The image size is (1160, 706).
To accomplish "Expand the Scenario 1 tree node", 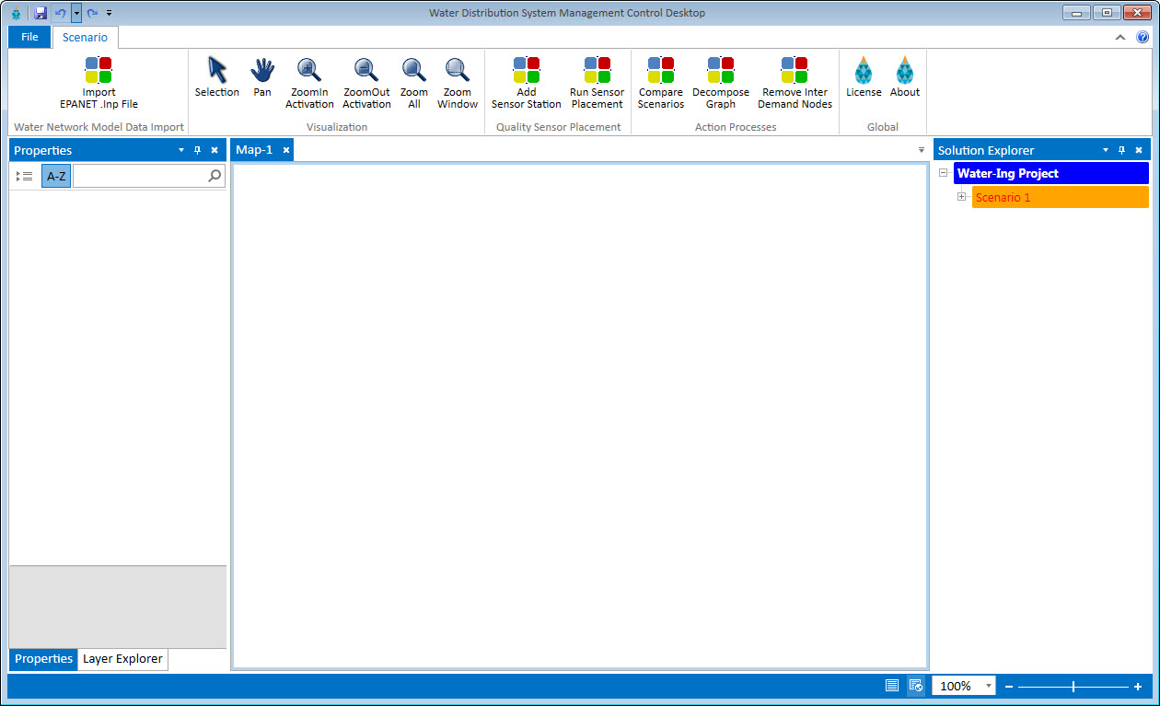I will [x=961, y=197].
